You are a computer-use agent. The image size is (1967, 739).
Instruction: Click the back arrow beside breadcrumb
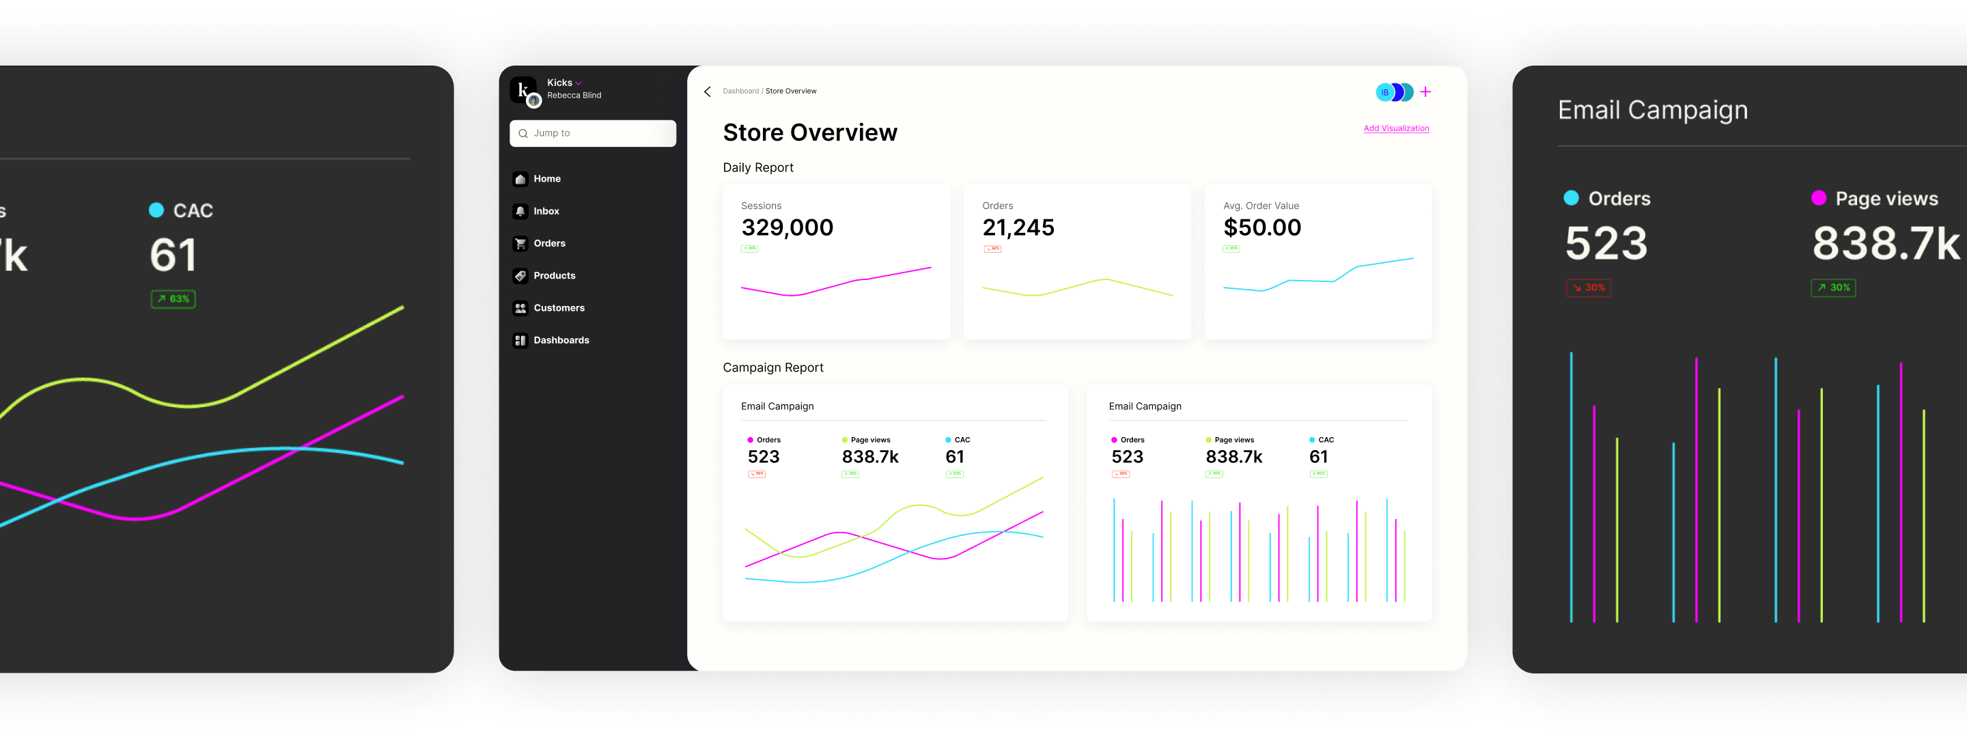tap(707, 92)
